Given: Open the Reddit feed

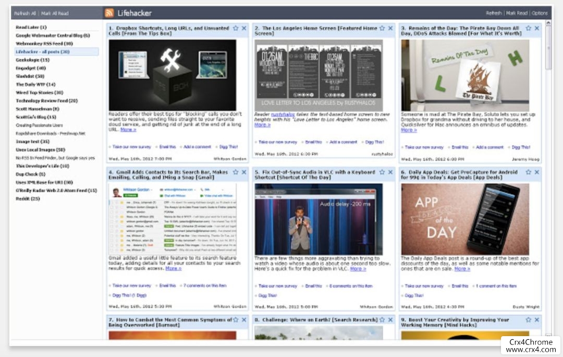Looking at the screenshot, I should (x=28, y=198).
